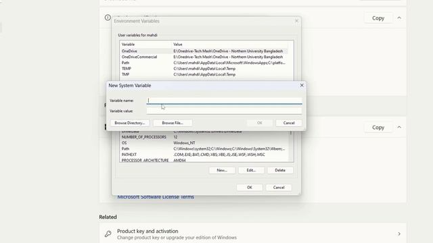
Task: Select the TMP user variable row
Action: [x=204, y=74]
